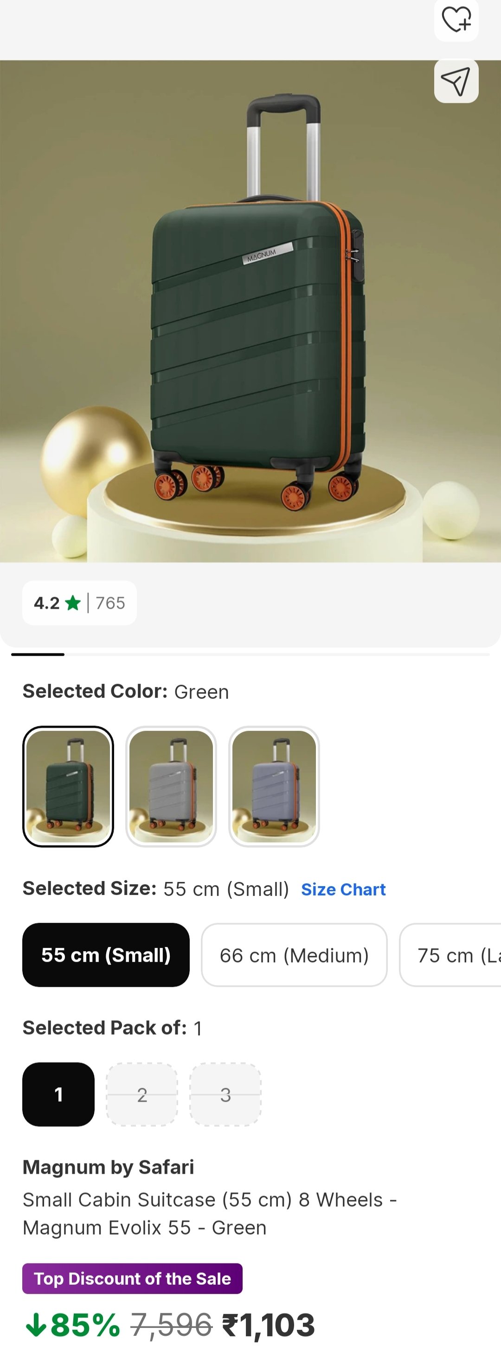Open the Size Chart link
This screenshot has height=1354, width=501.
(343, 889)
